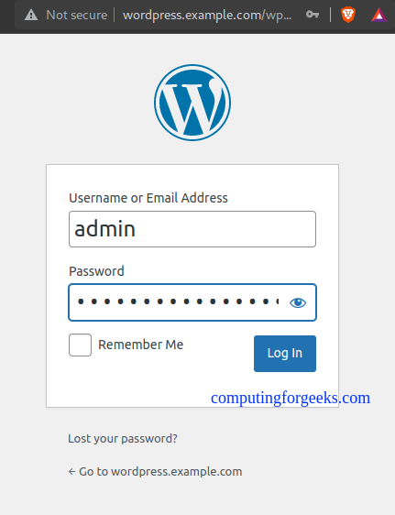This screenshot has width=395, height=515.
Task: Focus the username field containing admin
Action: click(192, 229)
